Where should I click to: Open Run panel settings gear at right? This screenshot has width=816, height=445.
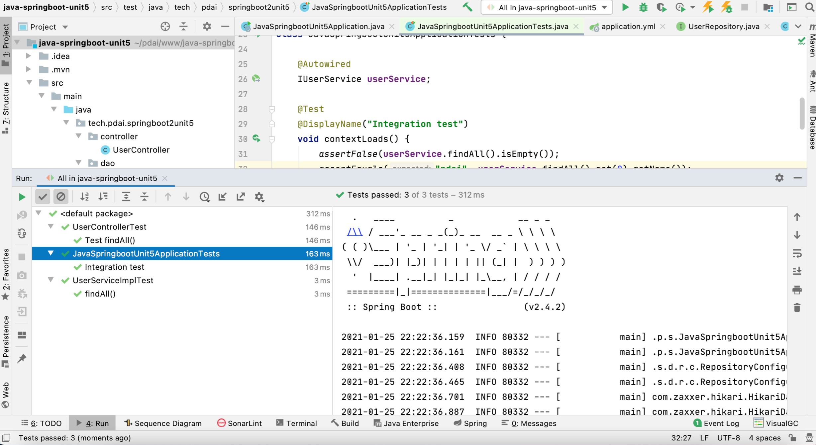pyautogui.click(x=779, y=178)
